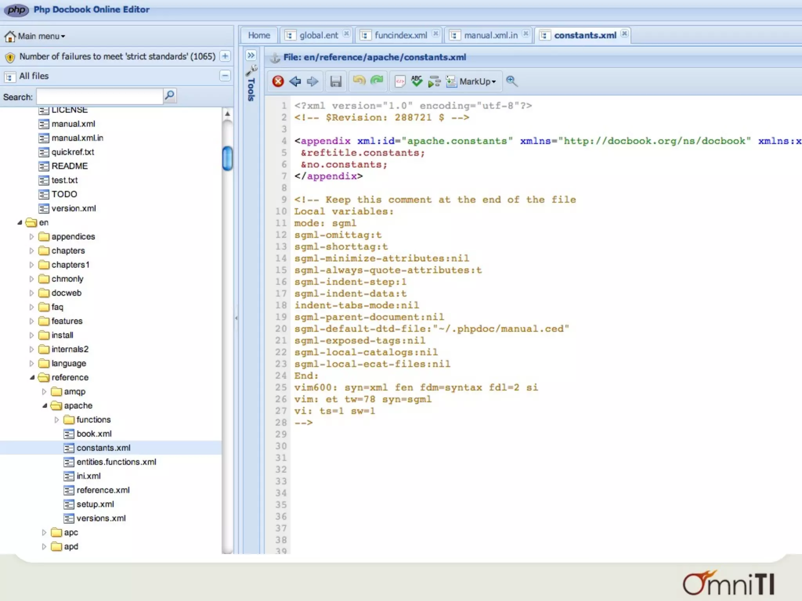This screenshot has width=802, height=601.
Task: Open reference.xml in the file tree
Action: point(103,490)
